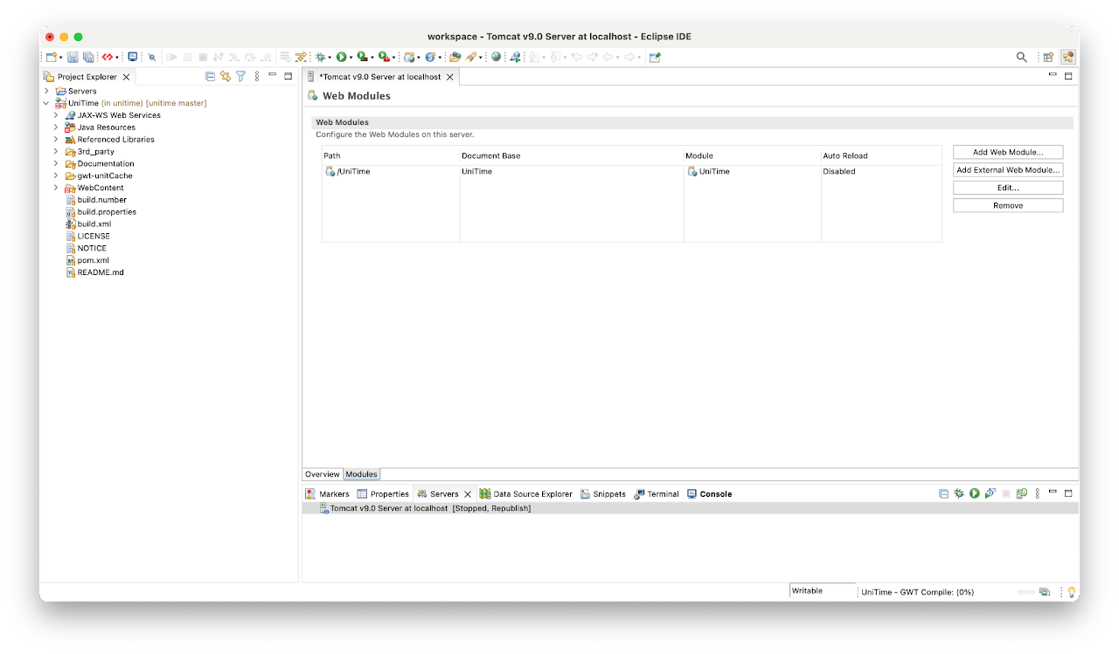1119x654 pixels.
Task: Click the Debug bug icon in the main toolbar
Action: 321,57
